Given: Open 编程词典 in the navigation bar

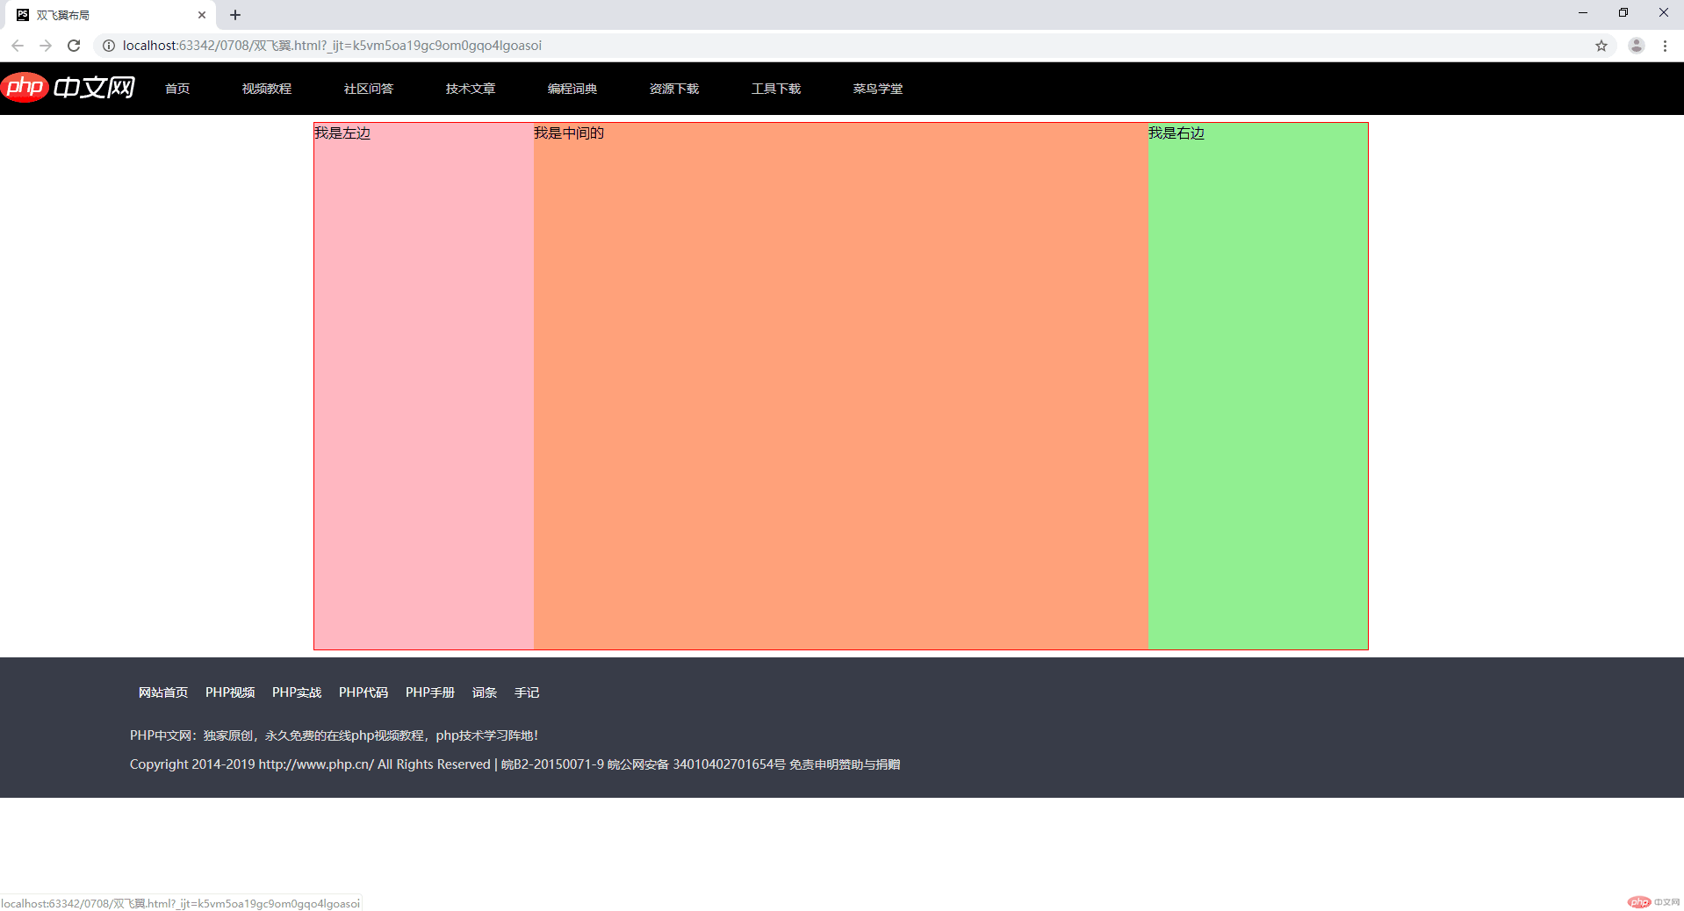Looking at the screenshot, I should click(x=572, y=89).
